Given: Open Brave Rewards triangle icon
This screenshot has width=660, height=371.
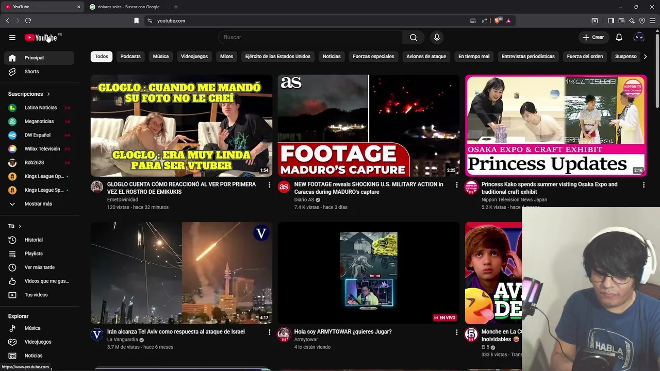Looking at the screenshot, I should (x=508, y=21).
